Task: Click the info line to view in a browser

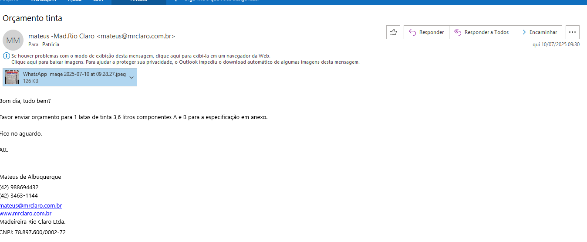Action: 141,56
